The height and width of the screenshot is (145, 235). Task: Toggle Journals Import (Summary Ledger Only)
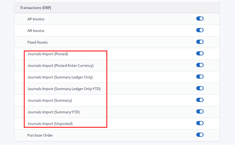click(200, 77)
